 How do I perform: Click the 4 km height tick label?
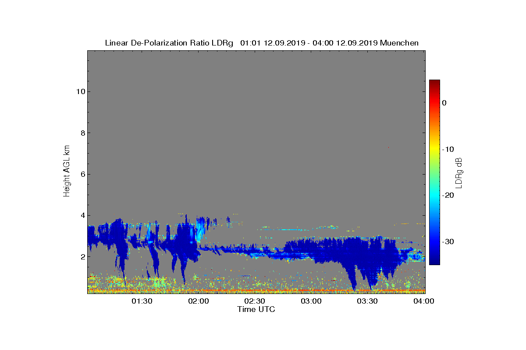pos(82,215)
